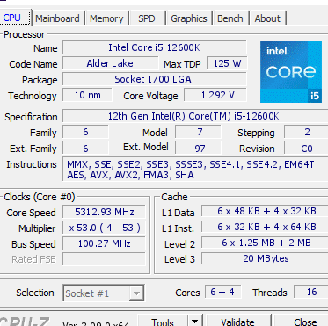328x326 pixels.
Task: Select the CPU tab
Action: point(15,18)
